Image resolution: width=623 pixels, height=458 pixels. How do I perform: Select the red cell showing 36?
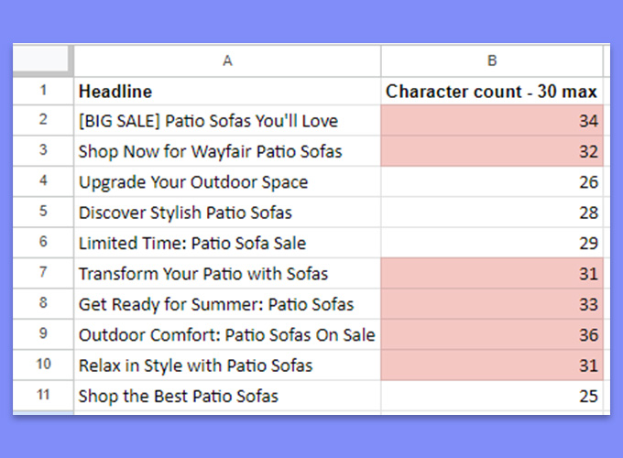(492, 334)
